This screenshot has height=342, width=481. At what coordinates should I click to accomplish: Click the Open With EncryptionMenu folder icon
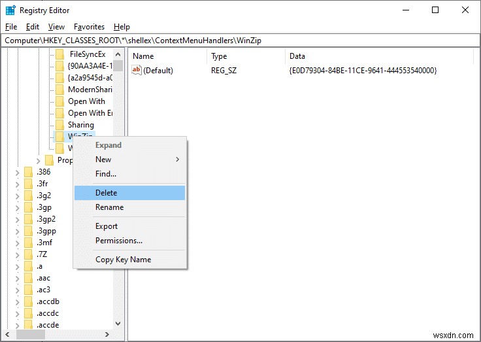click(x=59, y=113)
